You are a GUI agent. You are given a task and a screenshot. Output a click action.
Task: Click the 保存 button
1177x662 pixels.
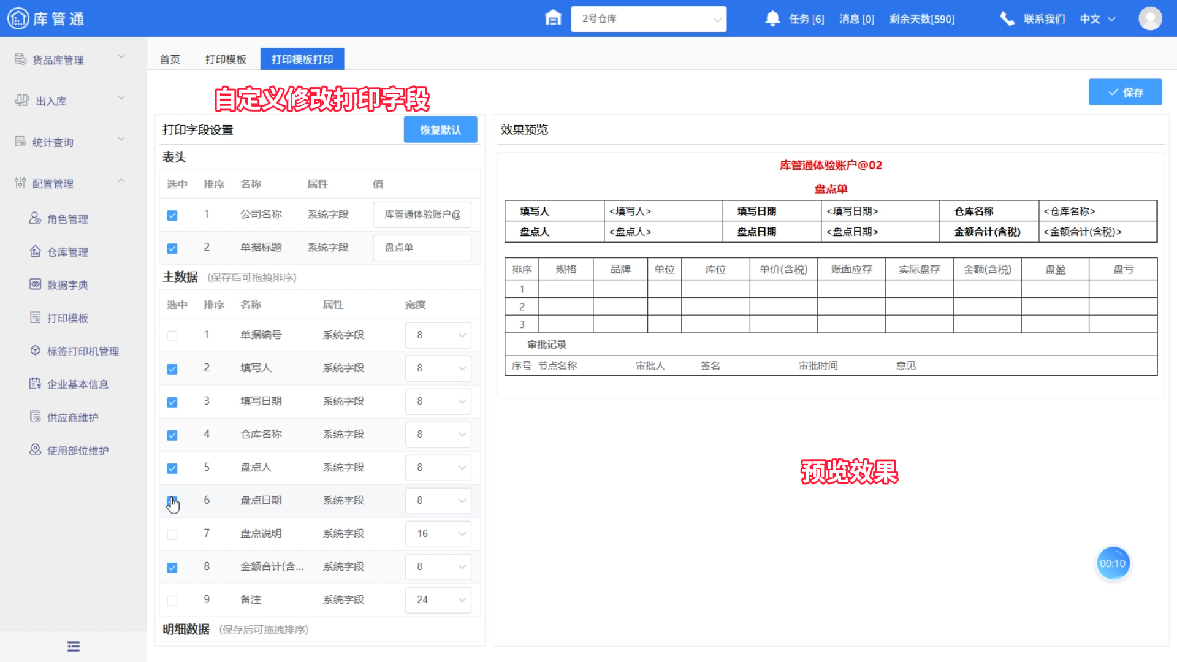(x=1125, y=92)
